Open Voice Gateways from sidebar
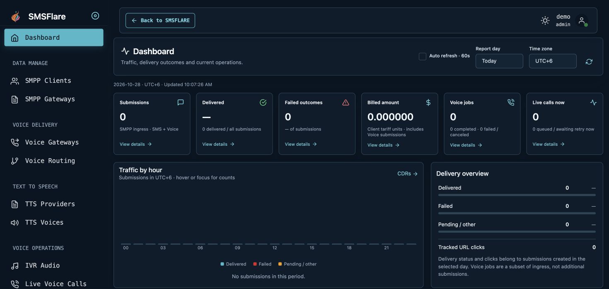 (x=54, y=142)
